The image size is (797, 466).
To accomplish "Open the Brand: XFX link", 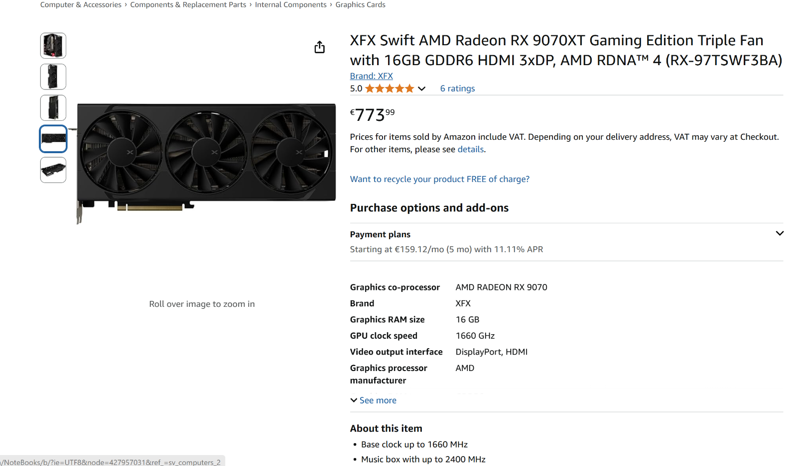I will pos(371,76).
